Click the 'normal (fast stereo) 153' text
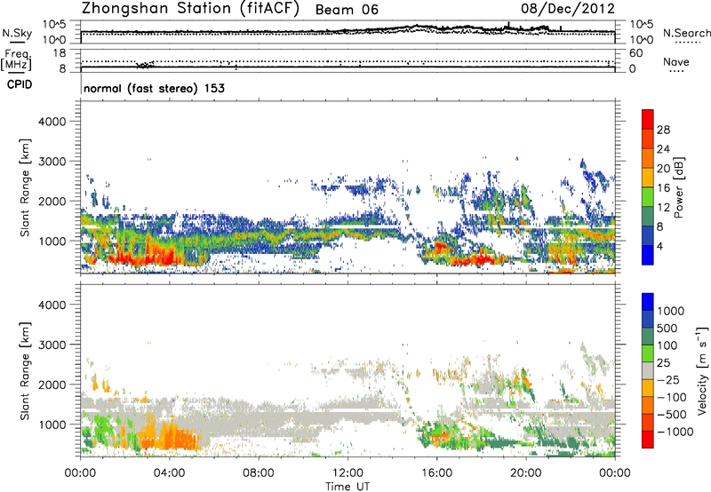 154,88
